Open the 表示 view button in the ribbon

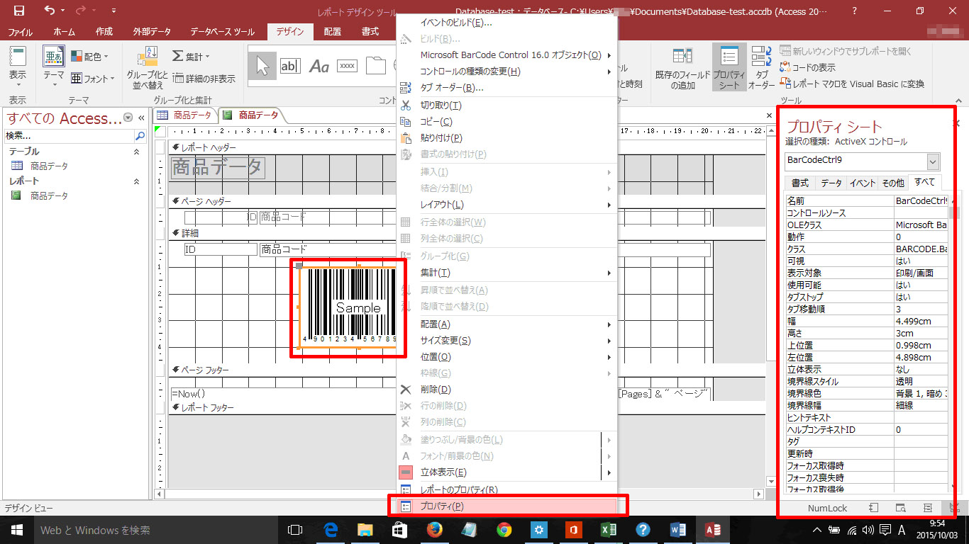(18, 66)
